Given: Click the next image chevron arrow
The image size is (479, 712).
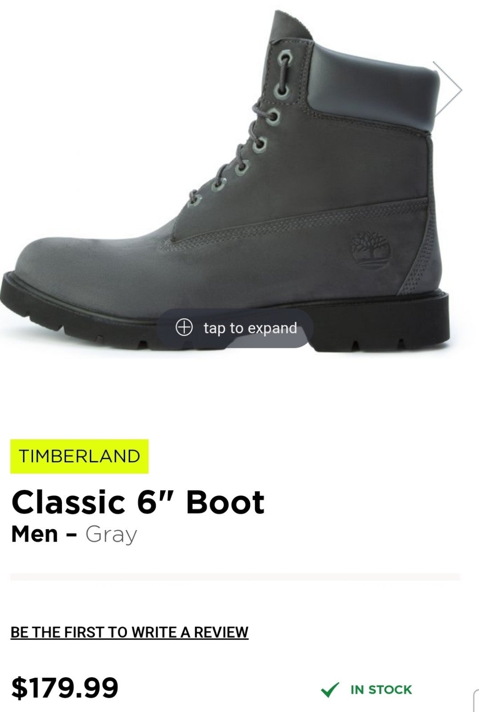Looking at the screenshot, I should (448, 90).
